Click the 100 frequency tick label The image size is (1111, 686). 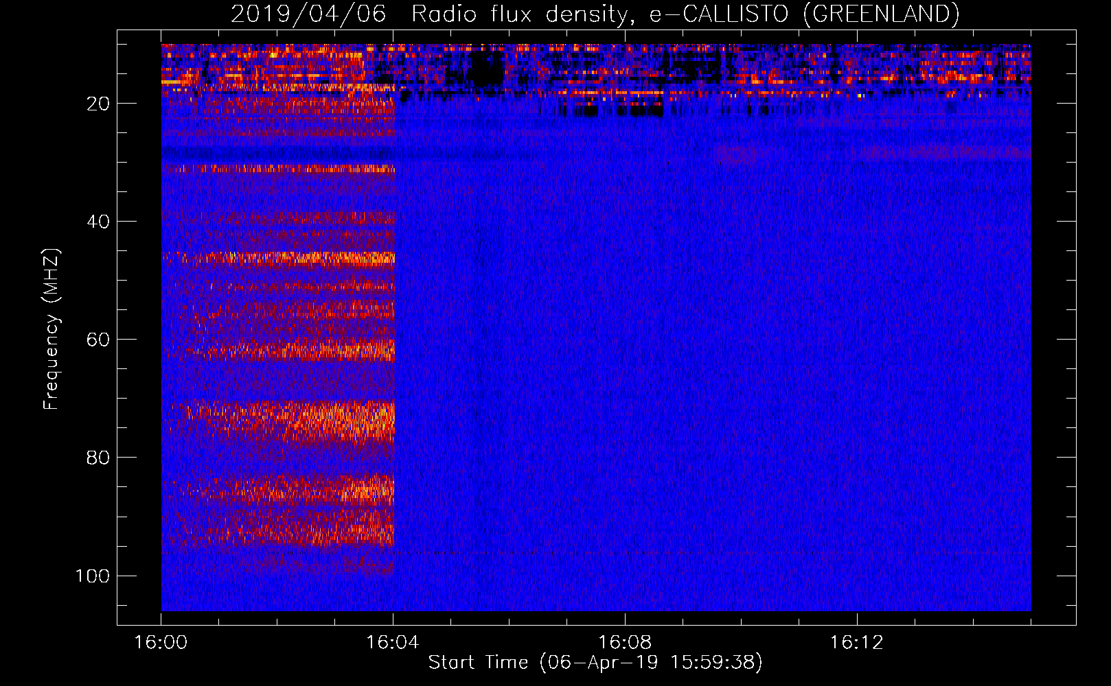pyautogui.click(x=93, y=576)
